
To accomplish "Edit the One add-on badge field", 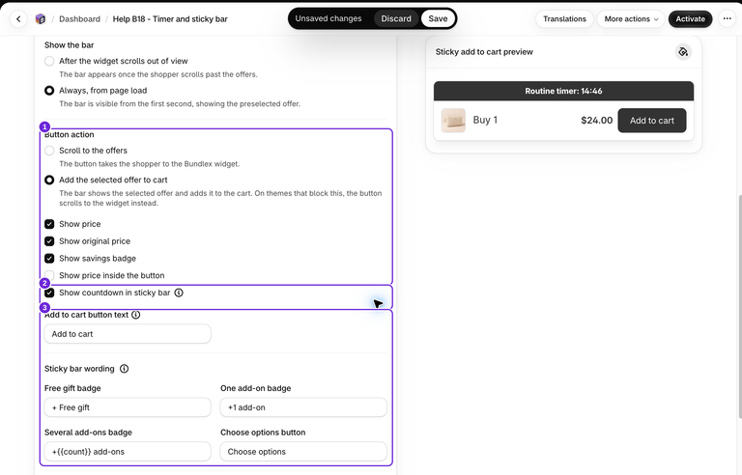I will 303,407.
